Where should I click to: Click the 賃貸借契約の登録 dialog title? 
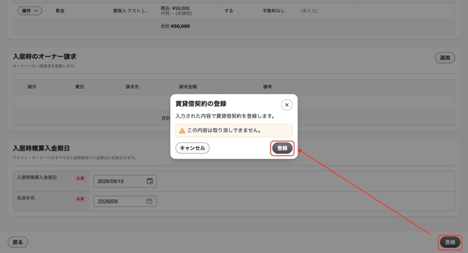(201, 104)
